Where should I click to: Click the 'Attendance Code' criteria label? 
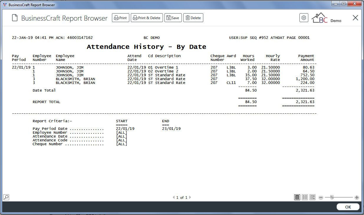50,140
